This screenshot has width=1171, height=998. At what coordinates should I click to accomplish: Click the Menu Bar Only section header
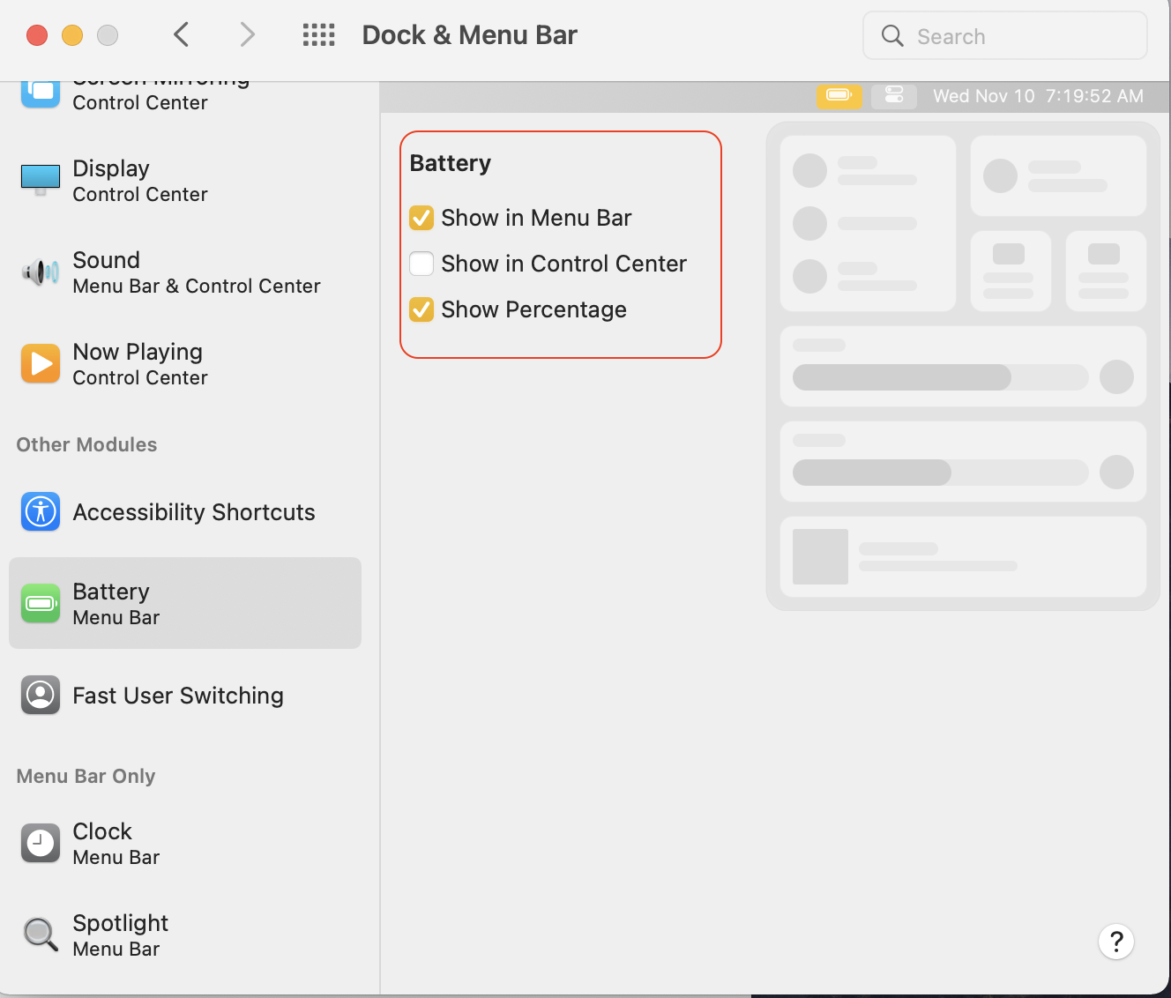click(x=86, y=776)
